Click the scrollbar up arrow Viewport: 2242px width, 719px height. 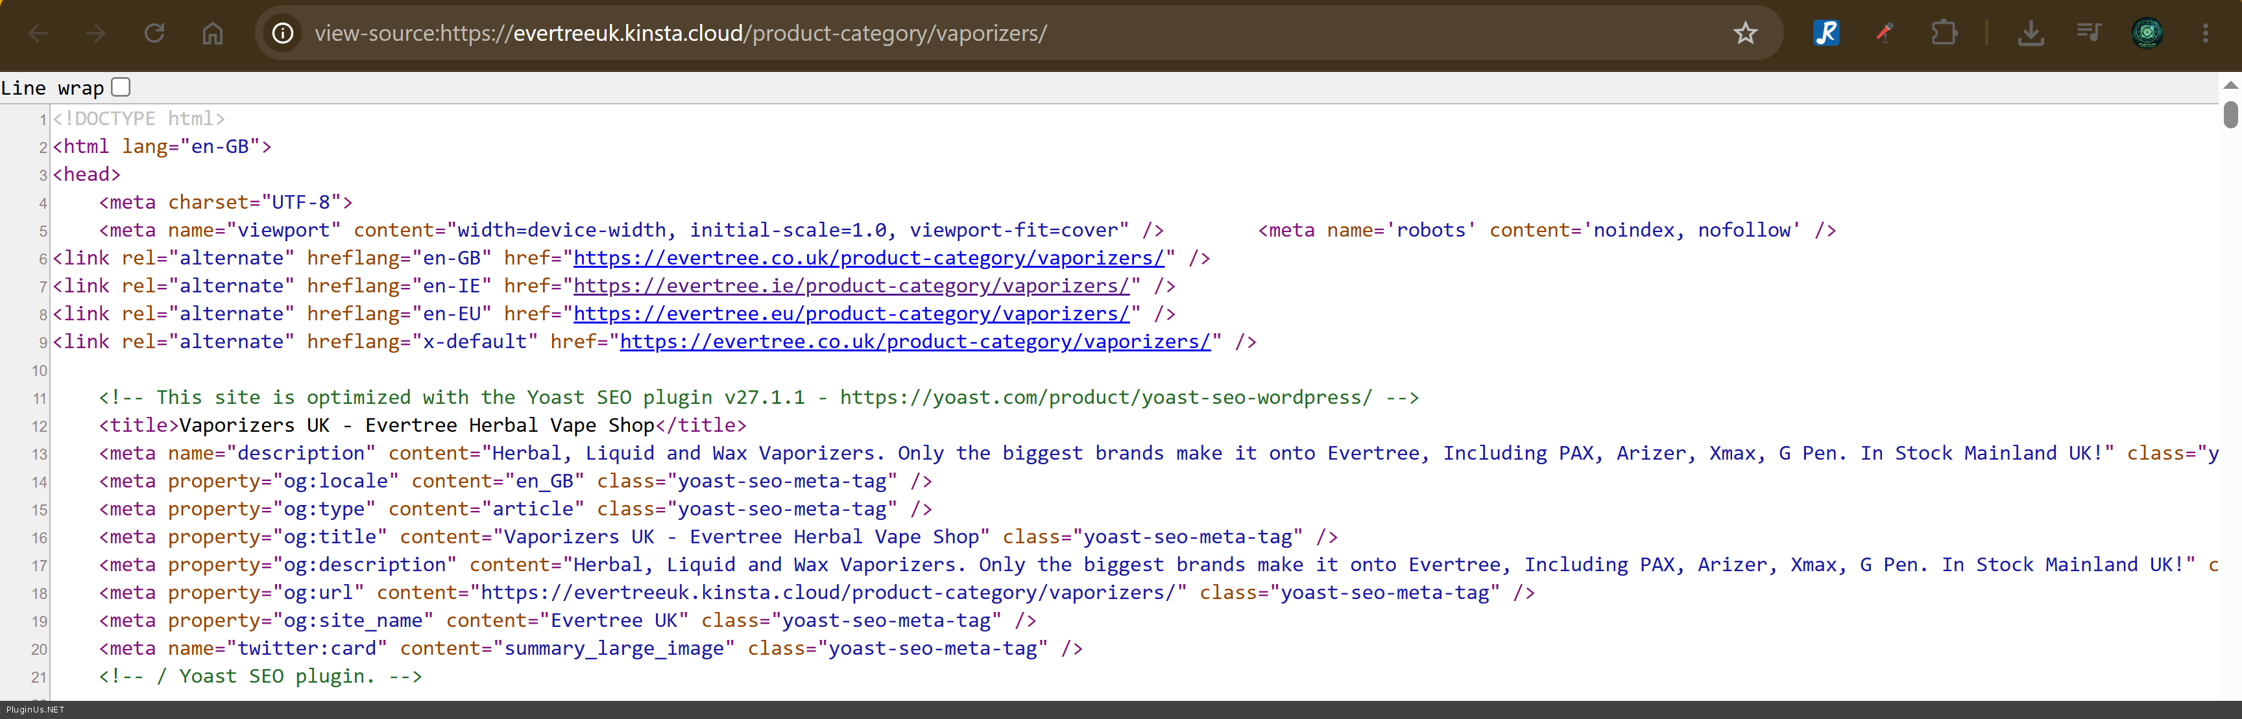2230,84
